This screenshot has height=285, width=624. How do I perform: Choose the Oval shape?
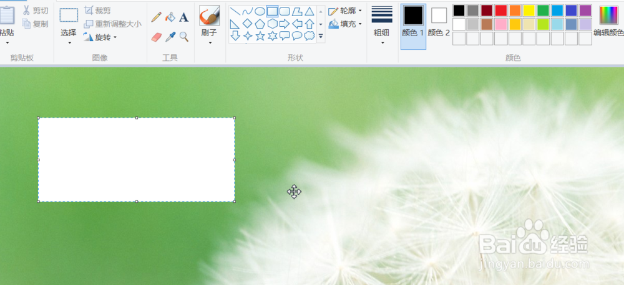260,11
